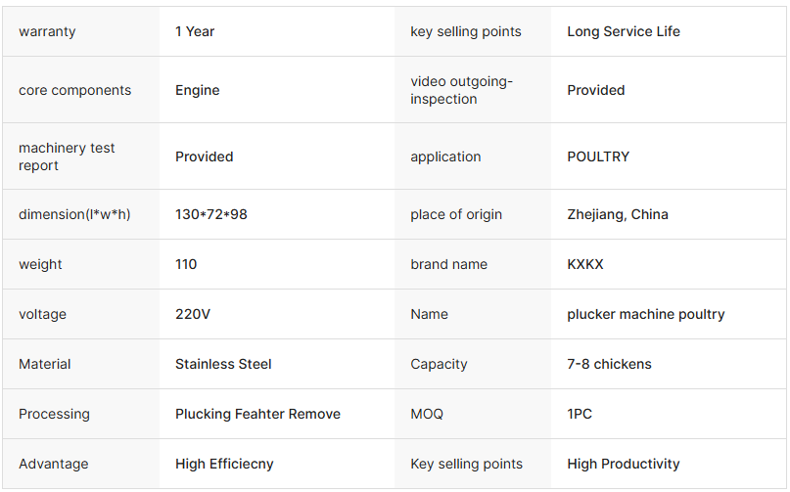The height and width of the screenshot is (492, 790).
Task: Click the machinery test report label
Action: click(x=67, y=157)
